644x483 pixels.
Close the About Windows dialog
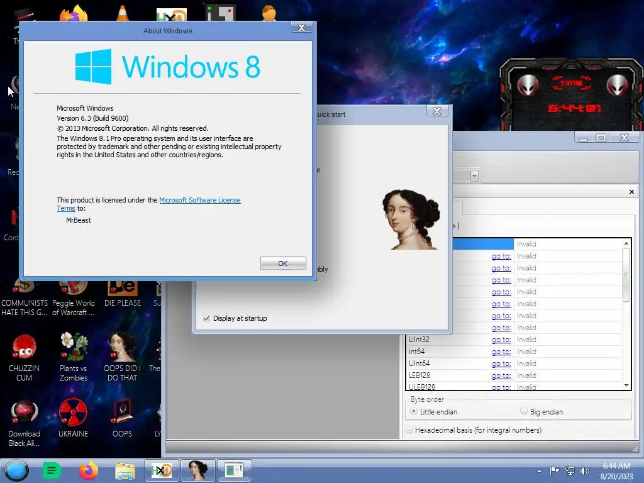tap(301, 28)
